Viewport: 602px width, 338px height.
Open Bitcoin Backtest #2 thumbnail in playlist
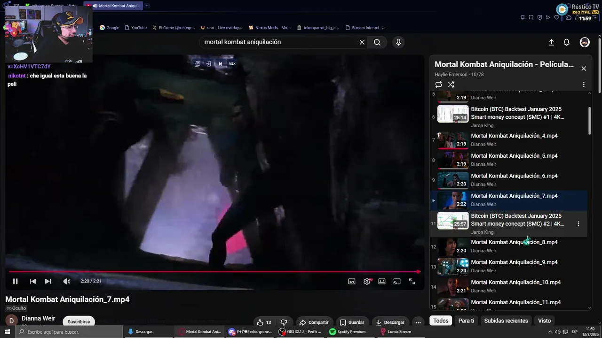point(453,220)
